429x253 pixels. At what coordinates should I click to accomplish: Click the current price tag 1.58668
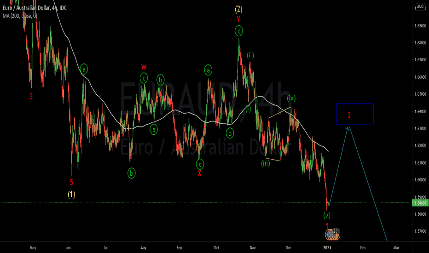[x=421, y=203]
